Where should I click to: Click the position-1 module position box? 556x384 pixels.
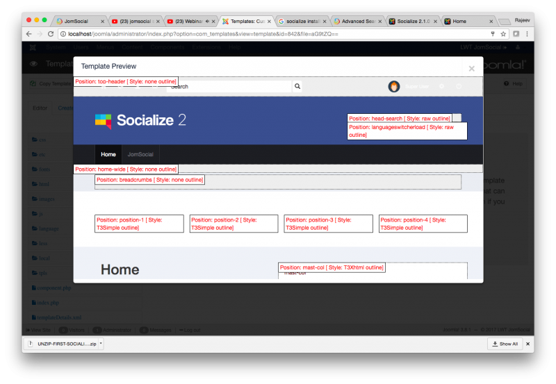[139, 224]
